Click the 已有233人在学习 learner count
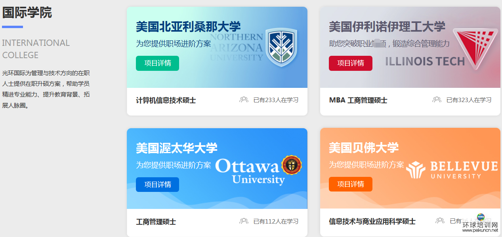 coord(276,100)
